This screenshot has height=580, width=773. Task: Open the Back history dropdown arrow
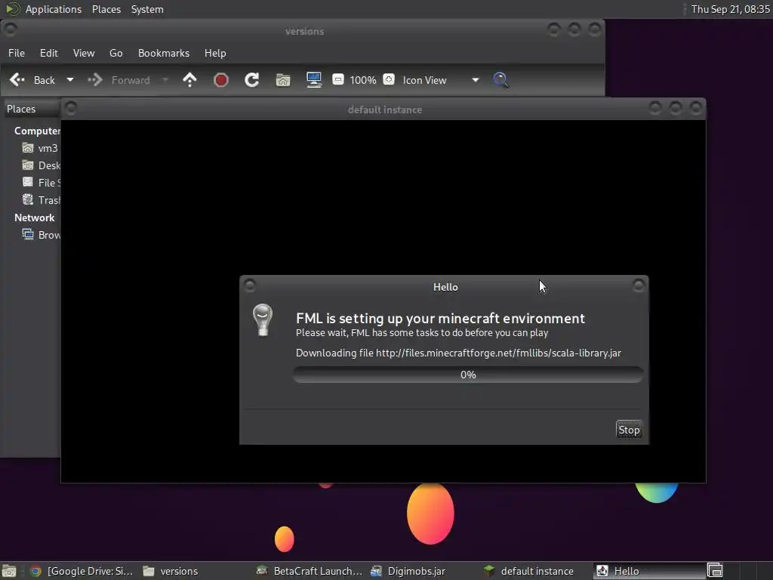(70, 80)
